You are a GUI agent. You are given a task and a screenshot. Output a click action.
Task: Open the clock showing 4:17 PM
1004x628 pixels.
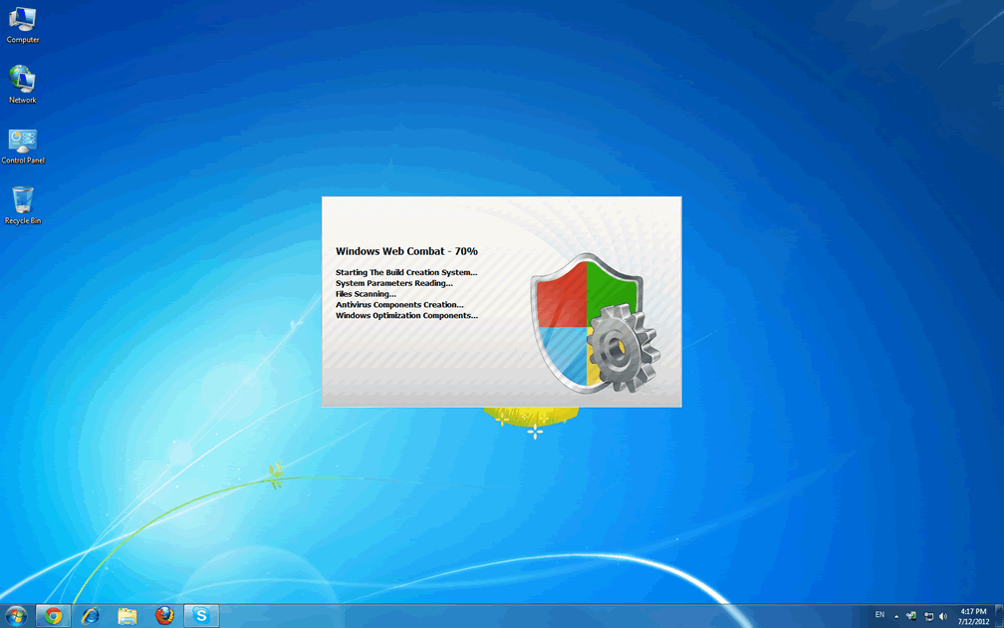tap(973, 616)
